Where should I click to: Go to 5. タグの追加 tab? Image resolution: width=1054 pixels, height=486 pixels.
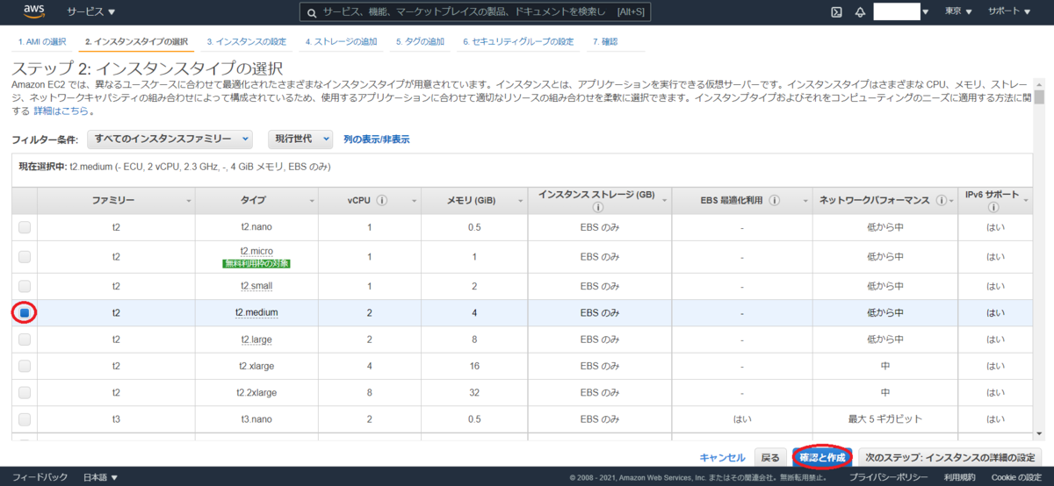click(420, 41)
